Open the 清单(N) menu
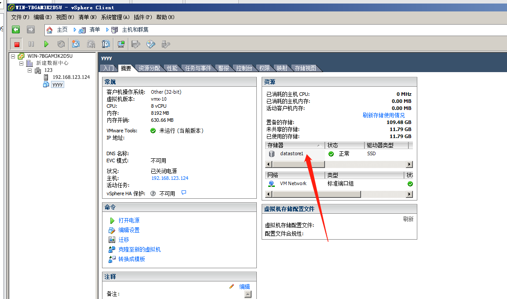The image size is (507, 299). pos(88,17)
